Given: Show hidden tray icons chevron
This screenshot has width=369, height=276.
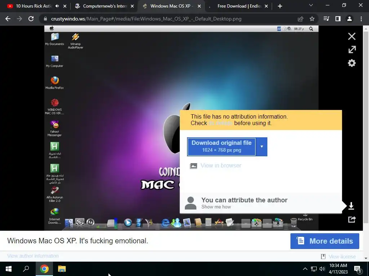Looking at the screenshot, I should [305, 269].
